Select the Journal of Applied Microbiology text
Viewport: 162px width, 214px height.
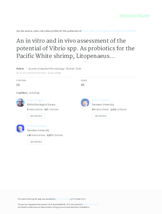[x=46, y=68]
